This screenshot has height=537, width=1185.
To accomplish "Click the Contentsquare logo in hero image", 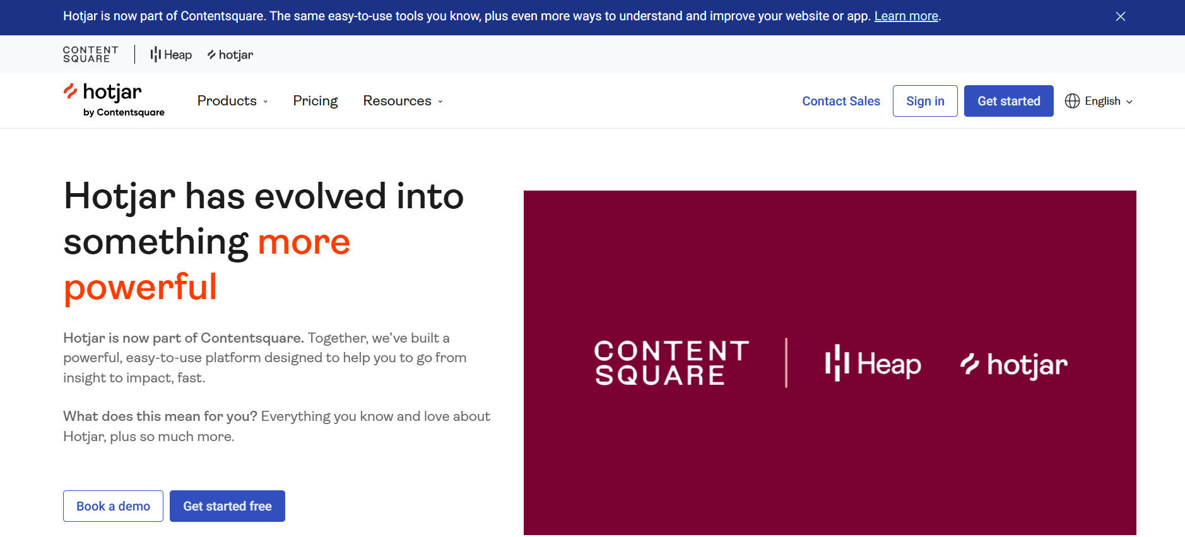I will coord(671,363).
